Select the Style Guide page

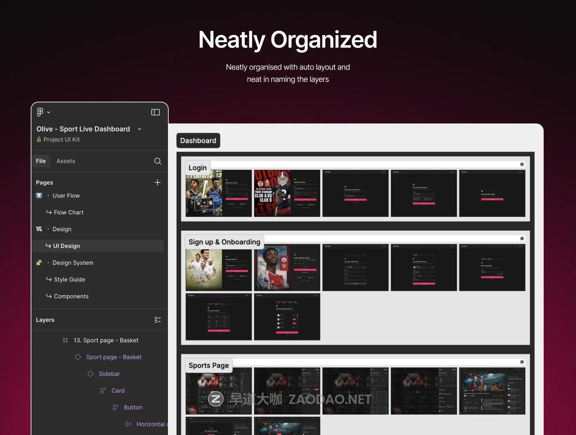[69, 280]
